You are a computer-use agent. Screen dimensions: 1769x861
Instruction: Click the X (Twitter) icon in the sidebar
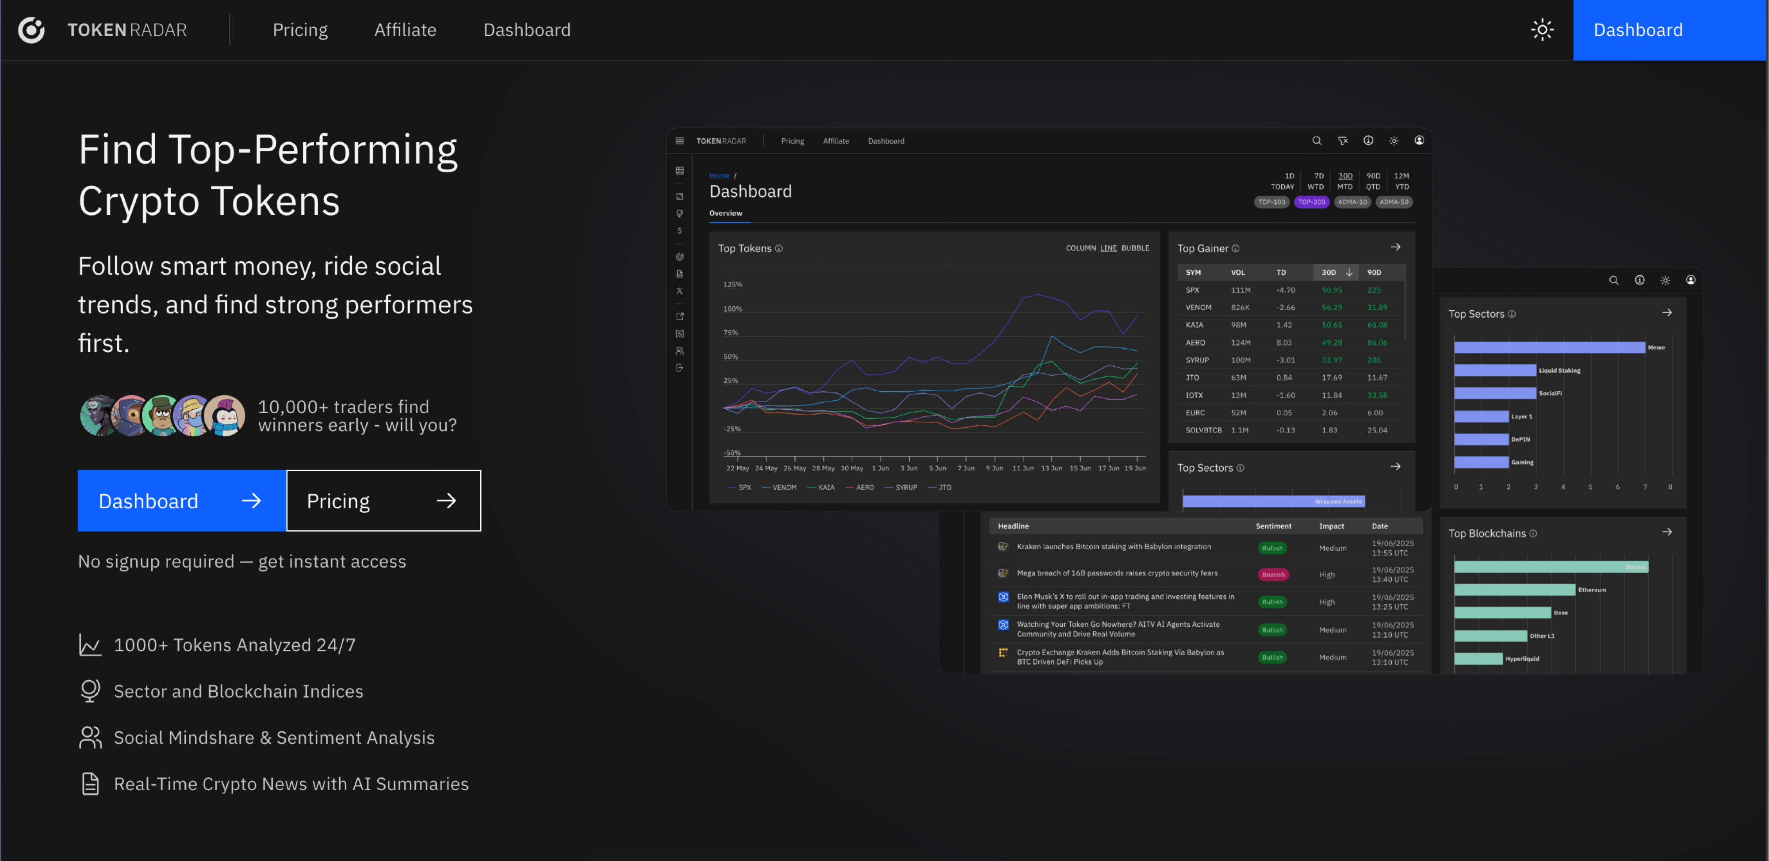click(679, 290)
